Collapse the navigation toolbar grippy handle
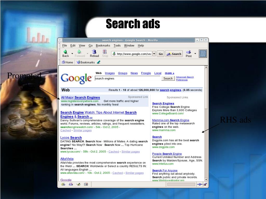Screen dimensions: 266x199 point(59,53)
